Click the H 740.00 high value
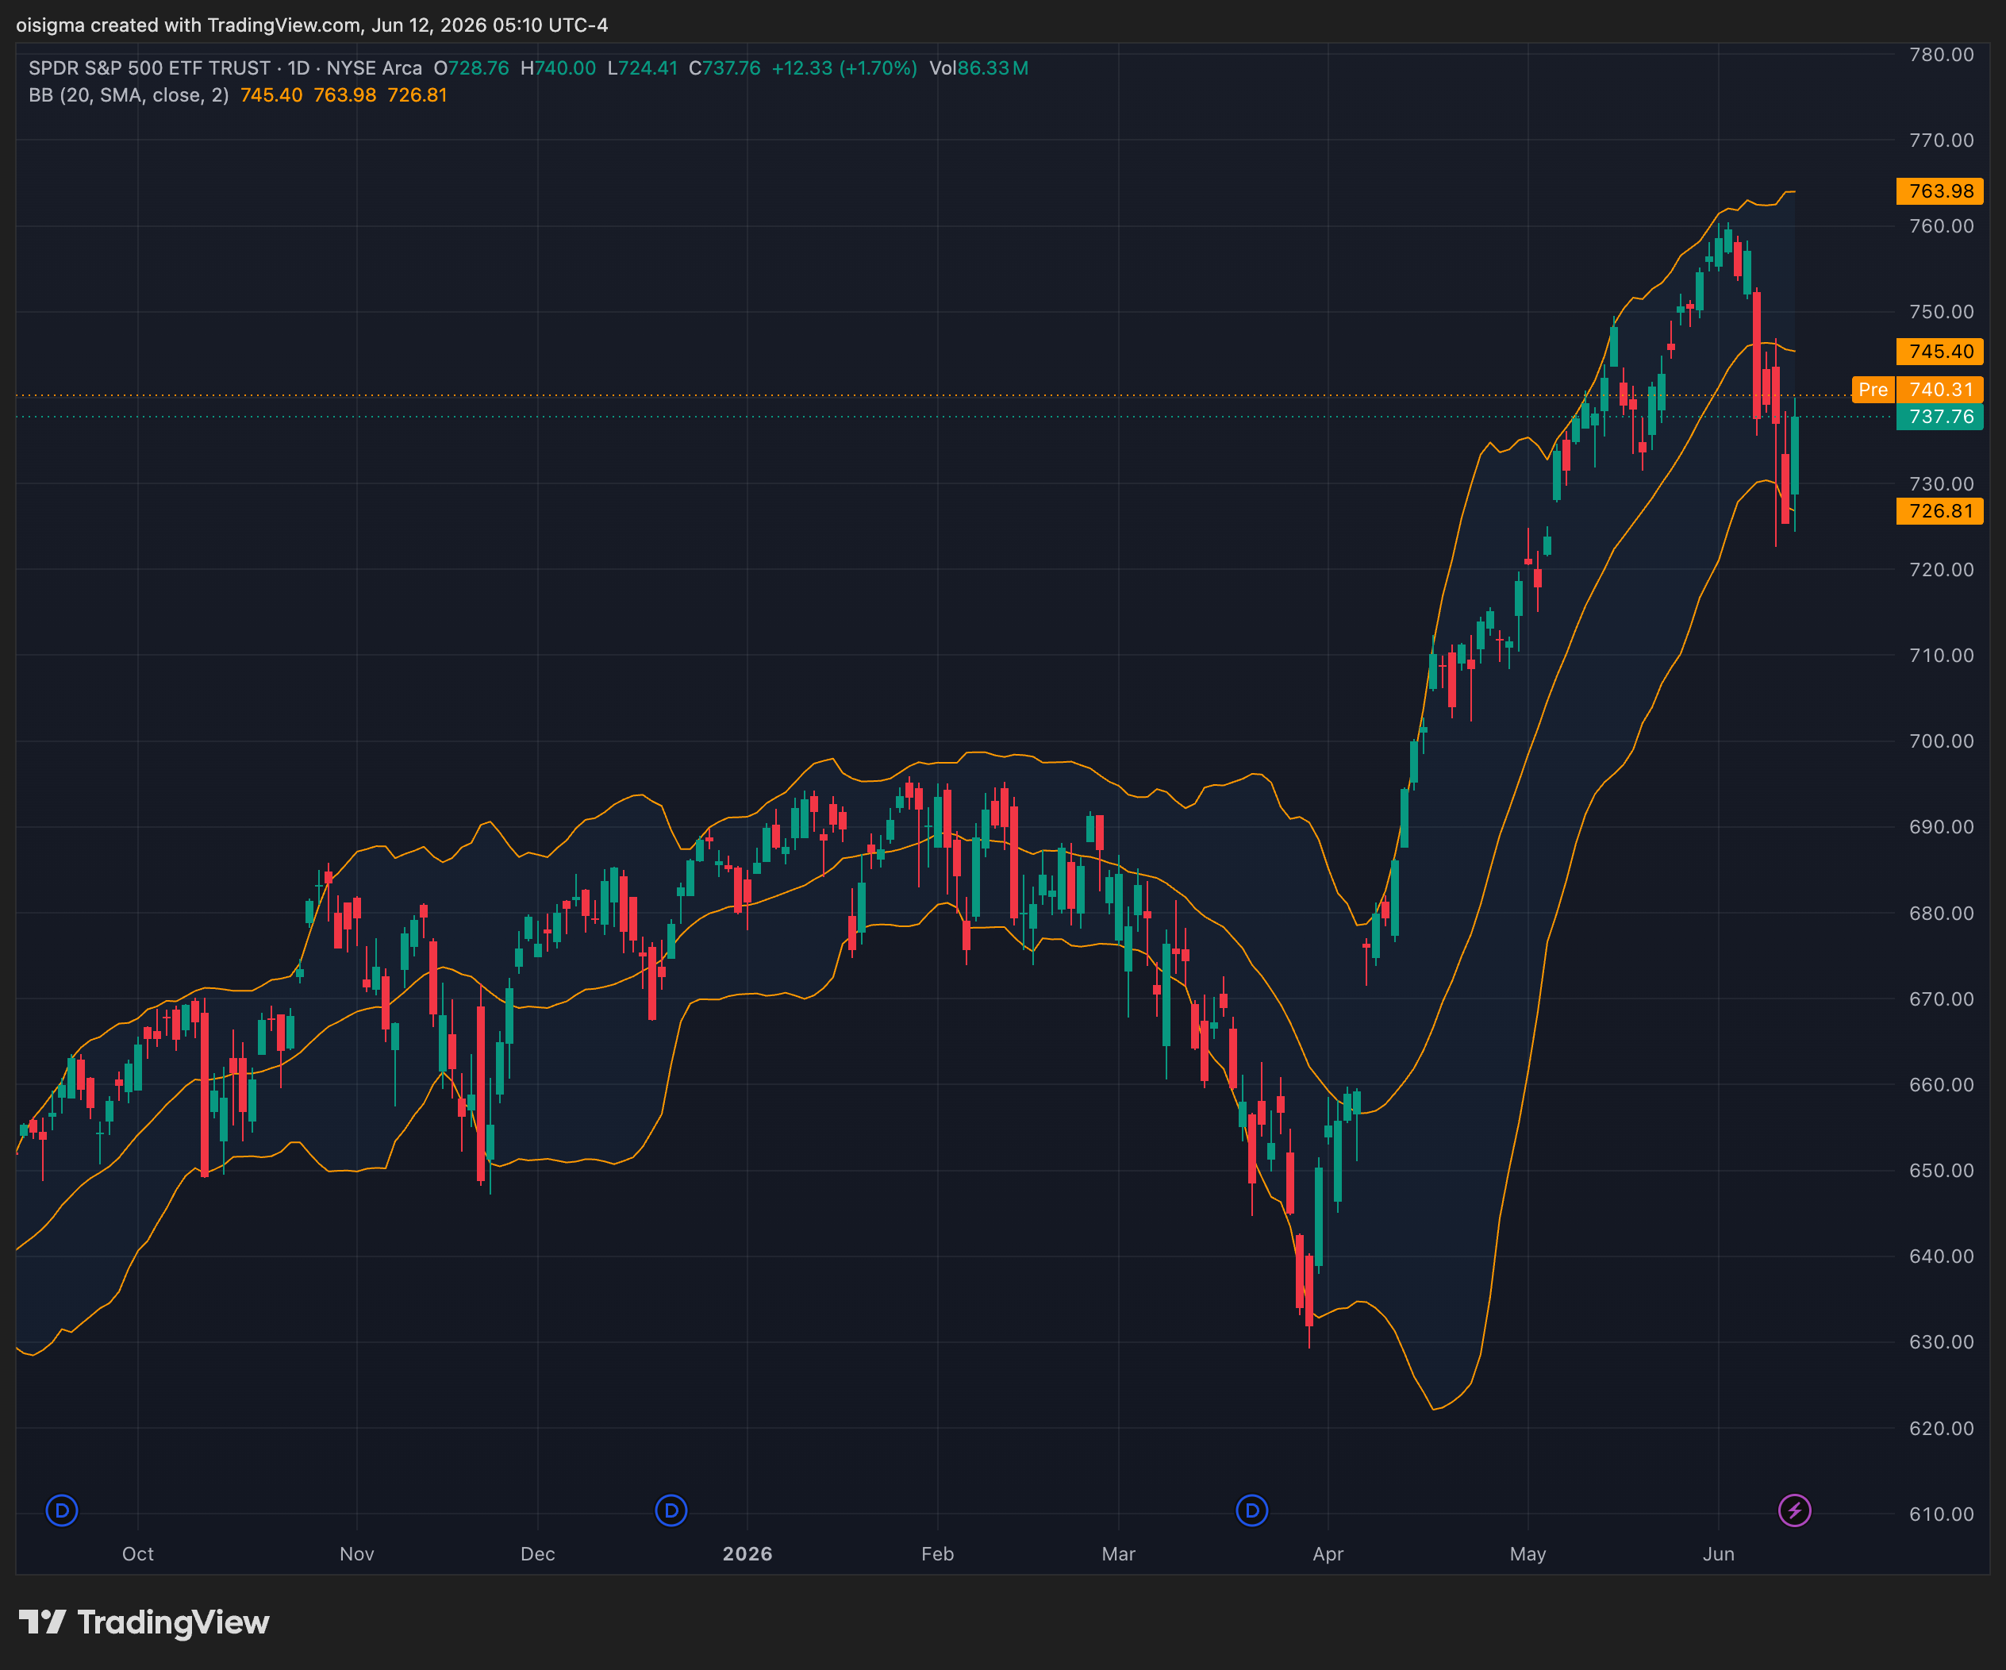This screenshot has width=2006, height=1670. (x=558, y=67)
